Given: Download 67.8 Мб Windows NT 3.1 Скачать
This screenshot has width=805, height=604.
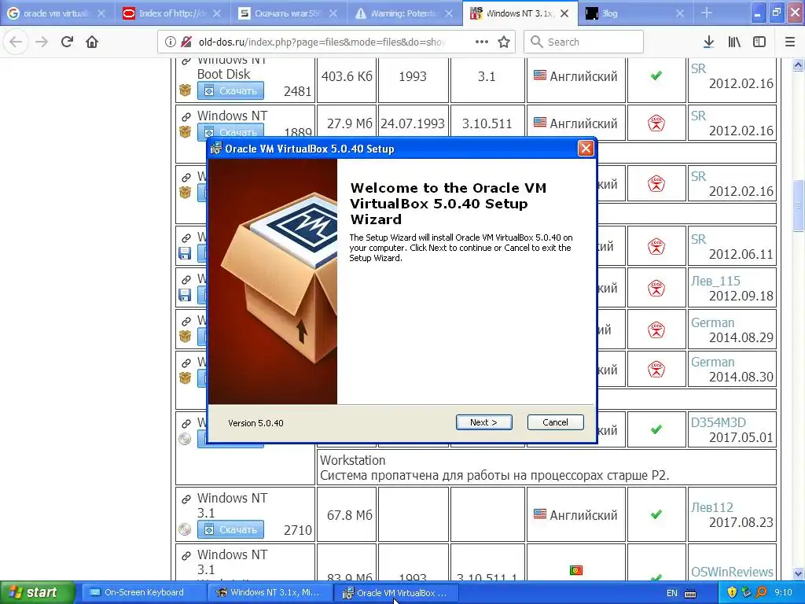Looking at the screenshot, I should pyautogui.click(x=230, y=529).
